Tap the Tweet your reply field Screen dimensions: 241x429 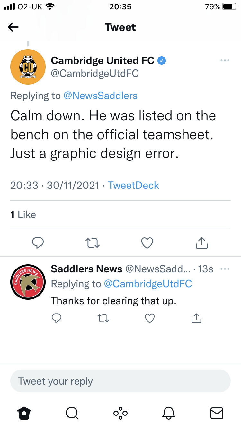[x=121, y=381]
